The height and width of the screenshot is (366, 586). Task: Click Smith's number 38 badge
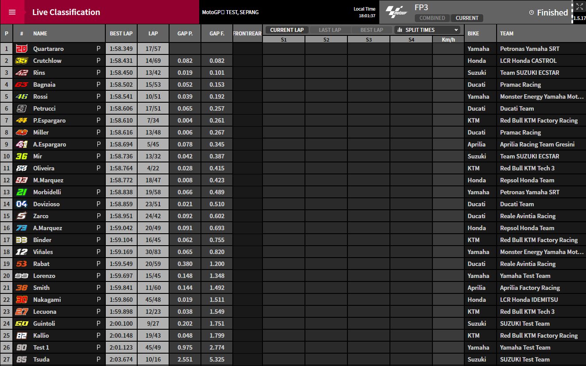21,288
